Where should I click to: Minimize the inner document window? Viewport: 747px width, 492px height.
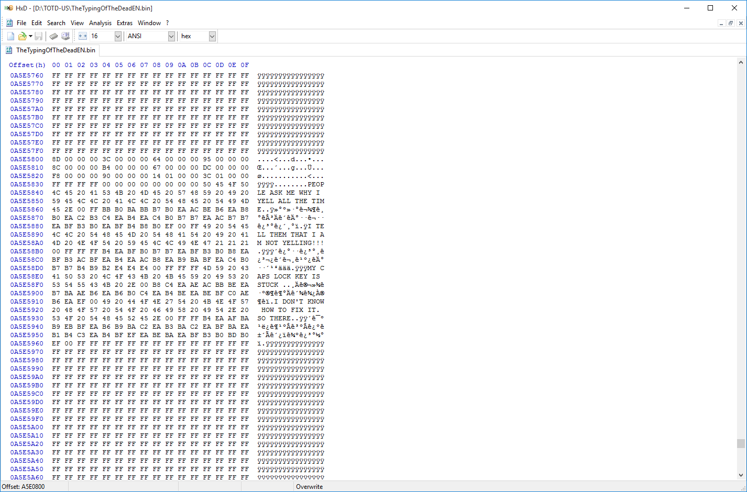tap(721, 23)
